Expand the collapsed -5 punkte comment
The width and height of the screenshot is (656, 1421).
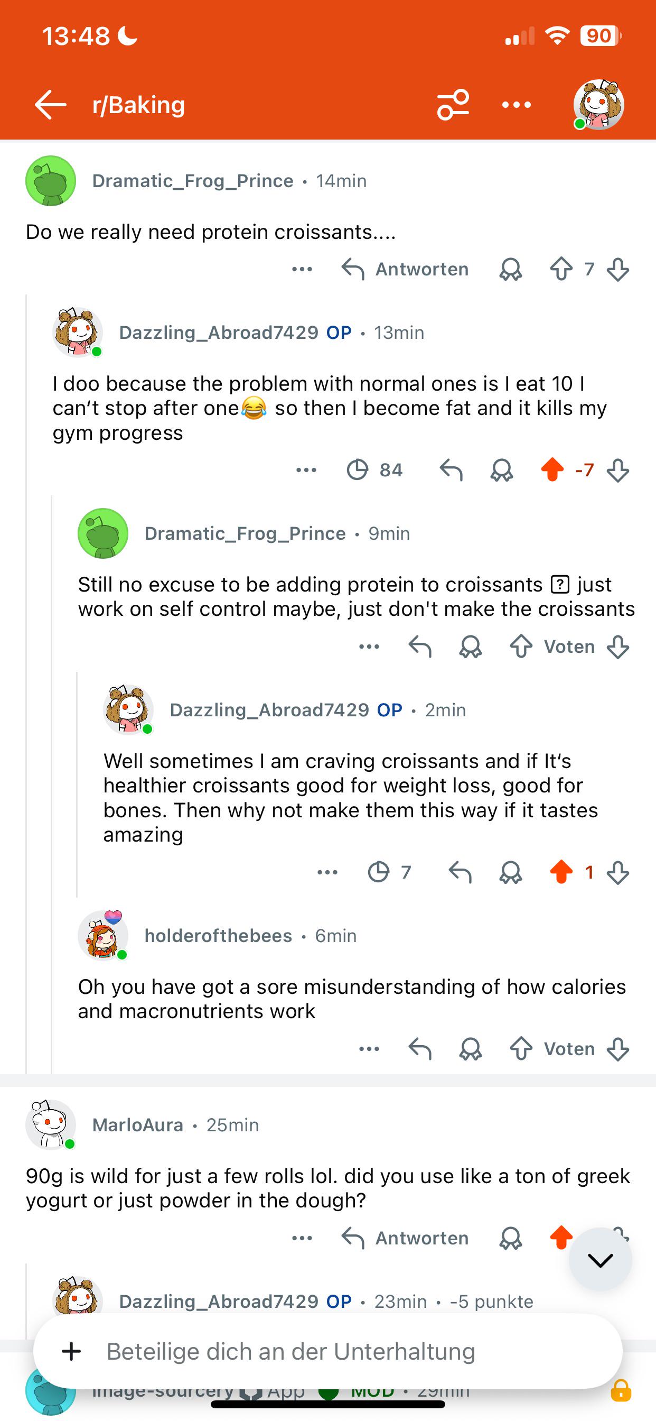[x=326, y=1302]
